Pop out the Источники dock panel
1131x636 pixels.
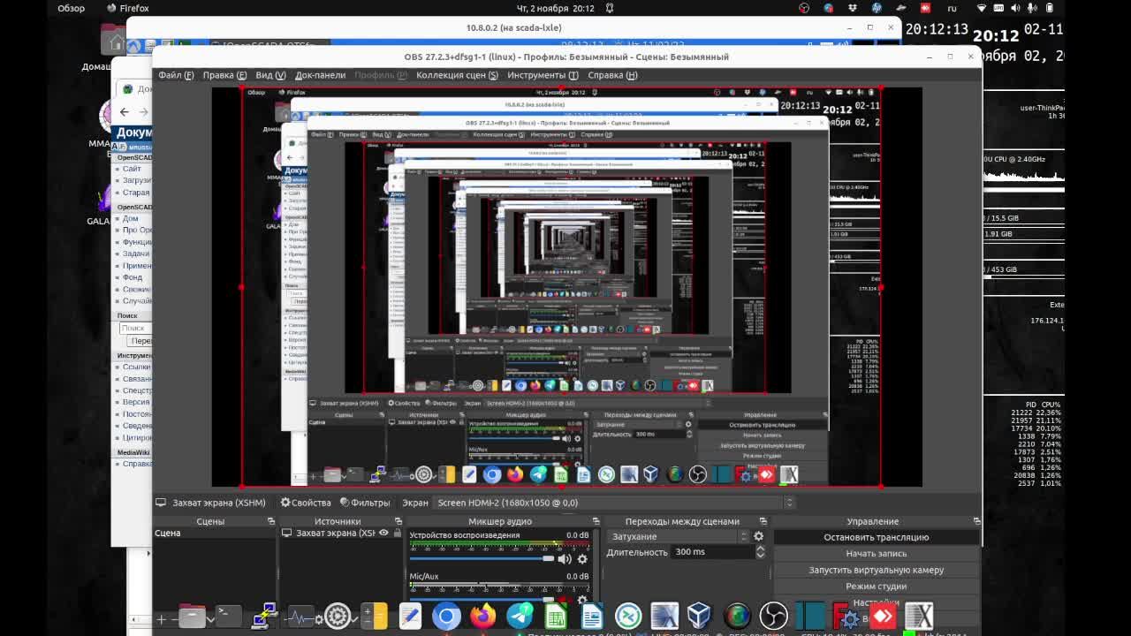pos(399,521)
